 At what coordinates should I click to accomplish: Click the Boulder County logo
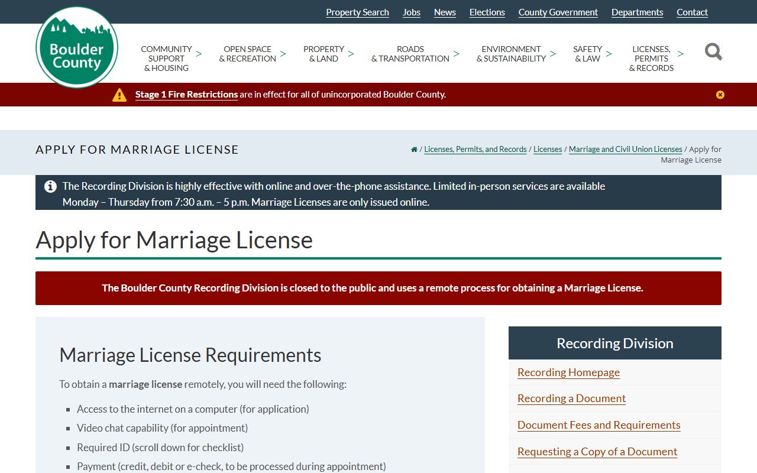pyautogui.click(x=77, y=47)
